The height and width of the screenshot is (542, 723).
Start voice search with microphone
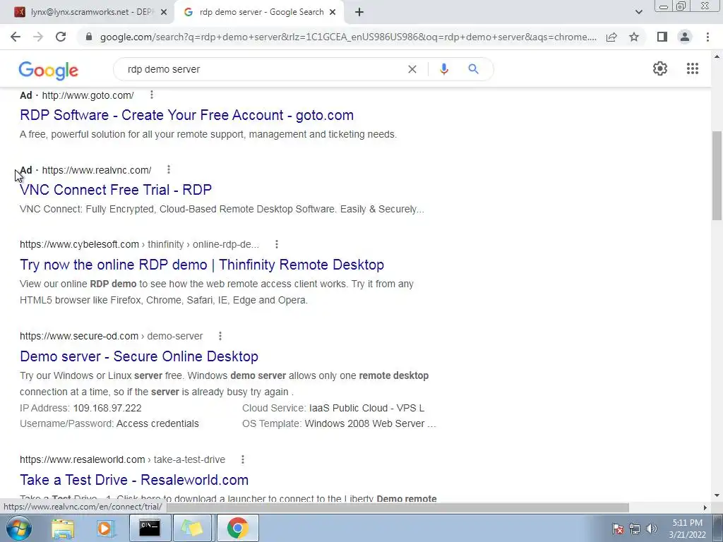click(x=443, y=69)
